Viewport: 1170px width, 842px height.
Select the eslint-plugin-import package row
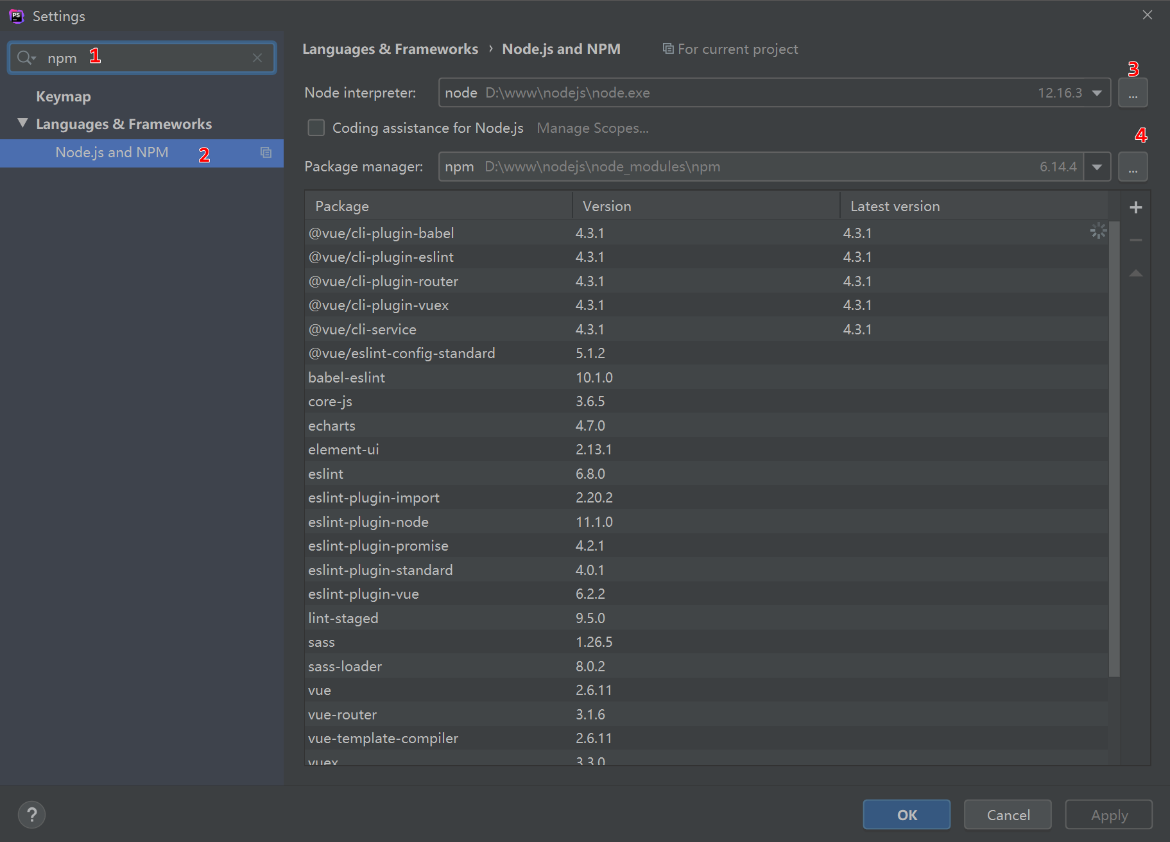pyautogui.click(x=707, y=497)
